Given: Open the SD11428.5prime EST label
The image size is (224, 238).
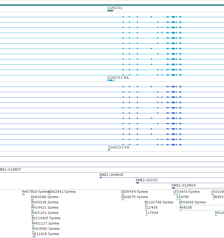Looking at the screenshot, I should tap(46, 234).
